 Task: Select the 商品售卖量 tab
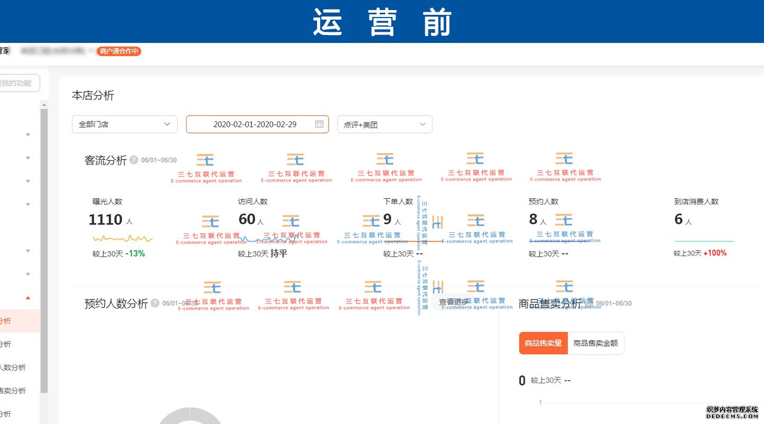click(543, 343)
